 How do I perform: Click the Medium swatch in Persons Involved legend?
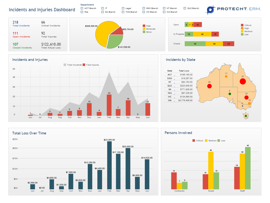click(206, 141)
